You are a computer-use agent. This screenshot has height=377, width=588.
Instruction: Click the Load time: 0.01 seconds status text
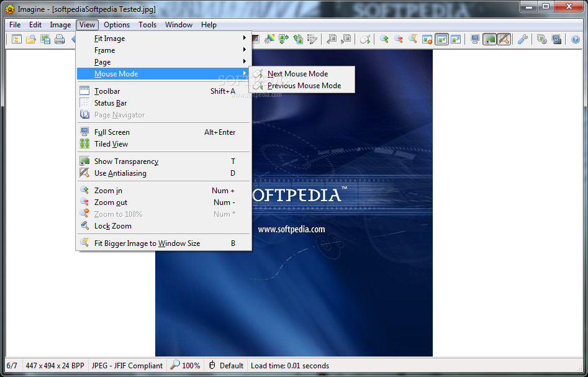point(290,365)
